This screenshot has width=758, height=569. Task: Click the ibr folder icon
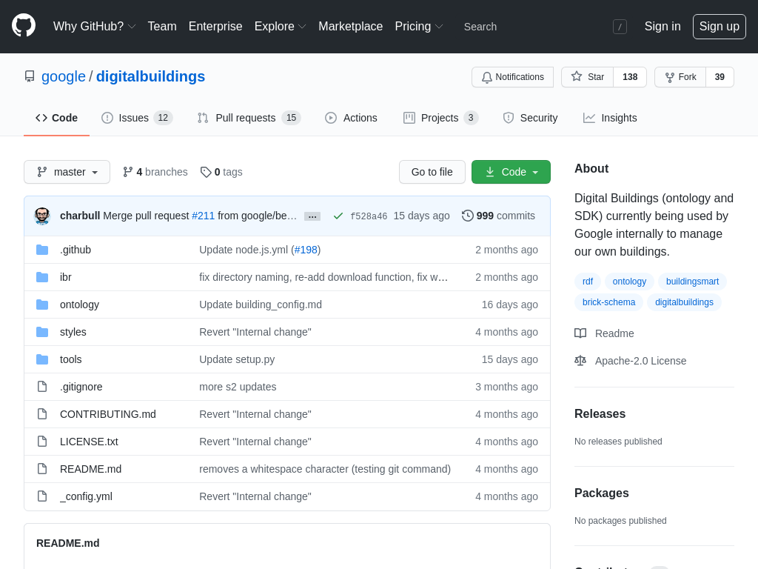click(42, 277)
